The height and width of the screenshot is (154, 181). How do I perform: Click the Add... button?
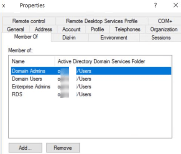(x=25, y=148)
